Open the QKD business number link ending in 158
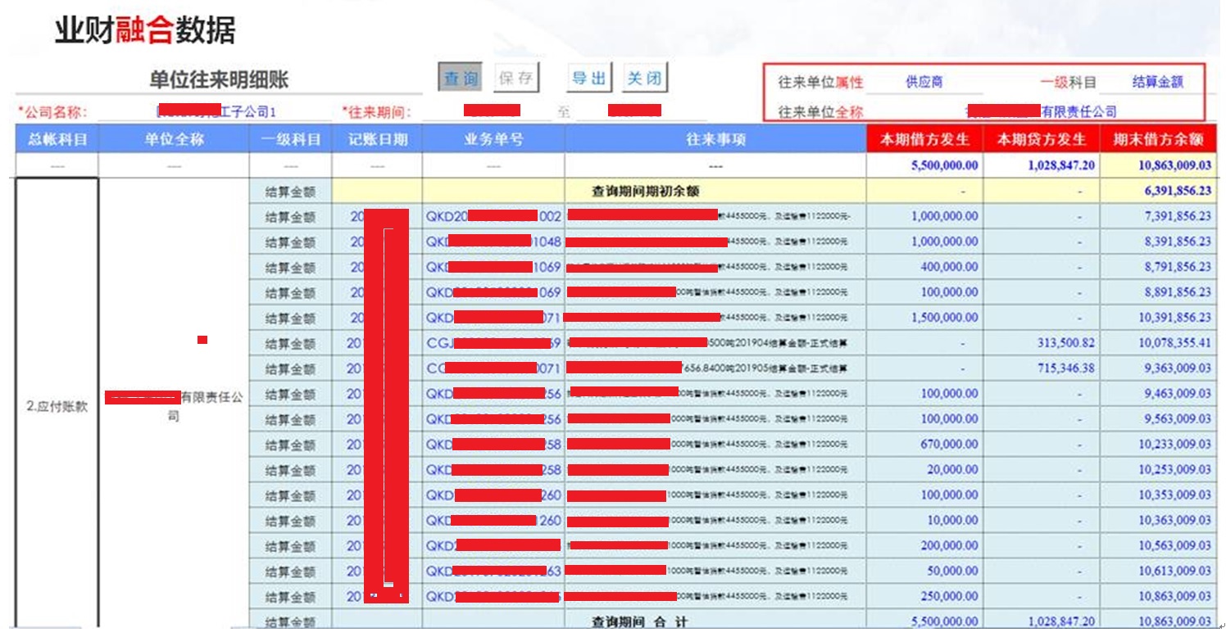Viewport: 1226px width, 637px height. [493, 445]
